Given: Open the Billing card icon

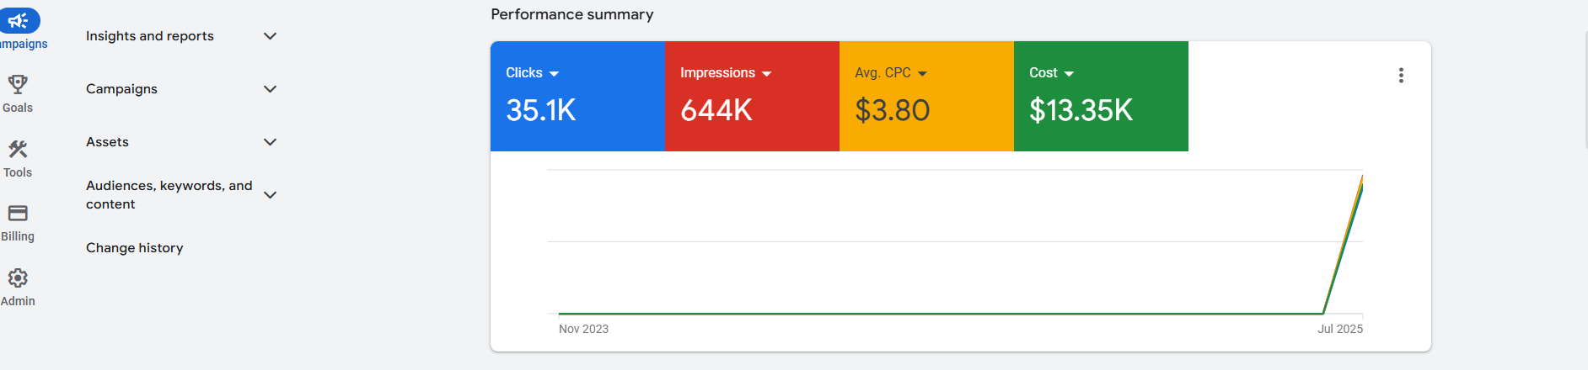Looking at the screenshot, I should (x=18, y=213).
